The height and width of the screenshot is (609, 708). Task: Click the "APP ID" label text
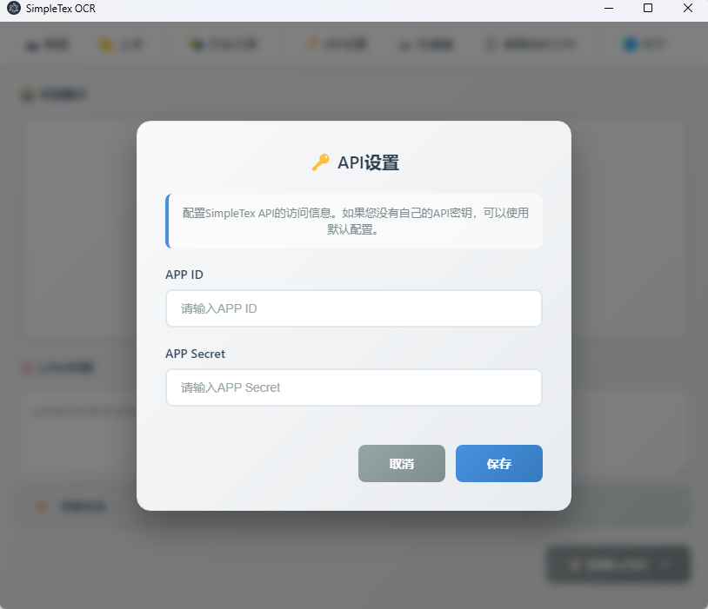coord(184,275)
